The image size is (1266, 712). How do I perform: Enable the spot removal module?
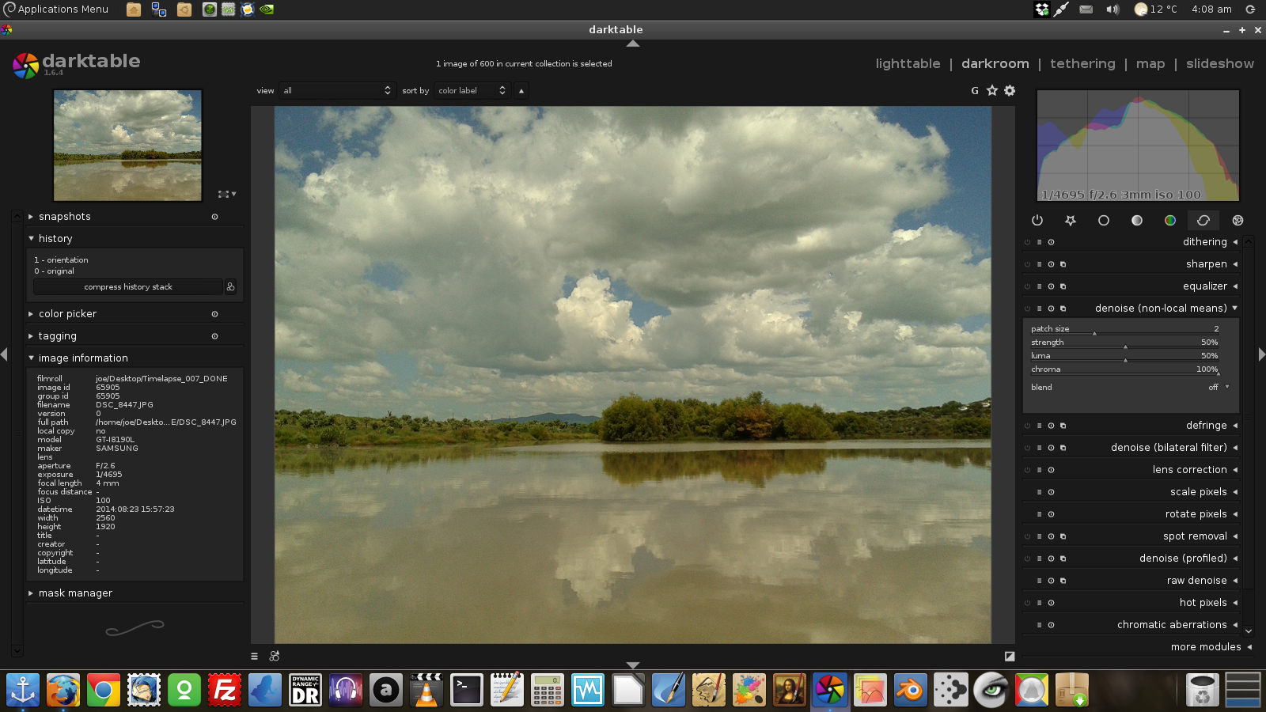[x=1027, y=536]
